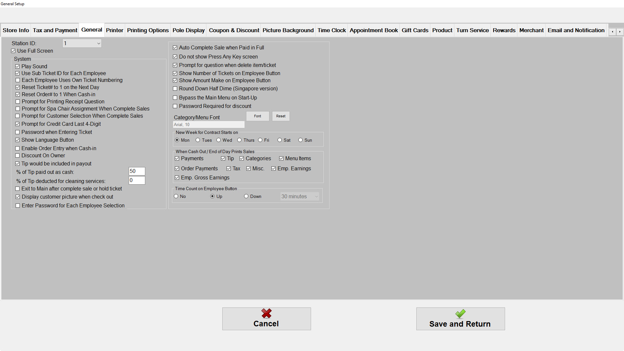This screenshot has width=624, height=351.
Task: Click % of Tip paid as cash field
Action: [x=136, y=171]
